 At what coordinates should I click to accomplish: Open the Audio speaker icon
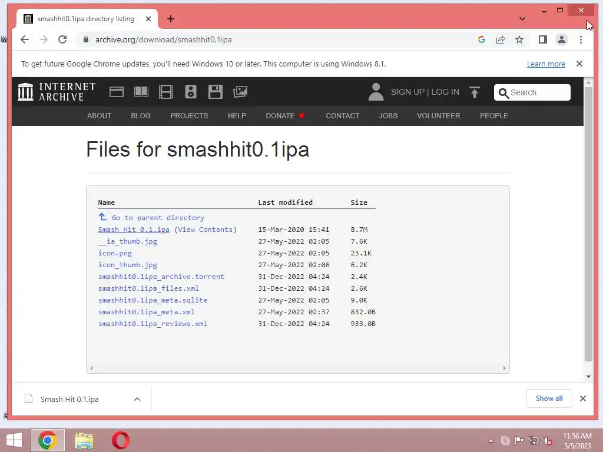191,92
